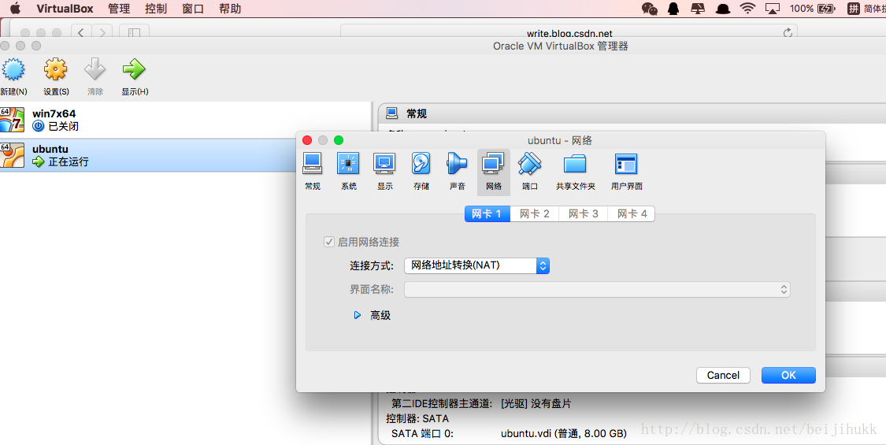Select win7x64 已关闭 list row
The image size is (886, 445).
[x=185, y=120]
